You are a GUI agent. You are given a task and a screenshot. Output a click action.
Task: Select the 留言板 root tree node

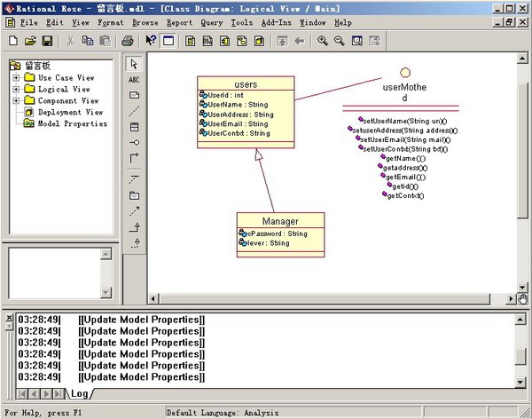click(x=37, y=66)
